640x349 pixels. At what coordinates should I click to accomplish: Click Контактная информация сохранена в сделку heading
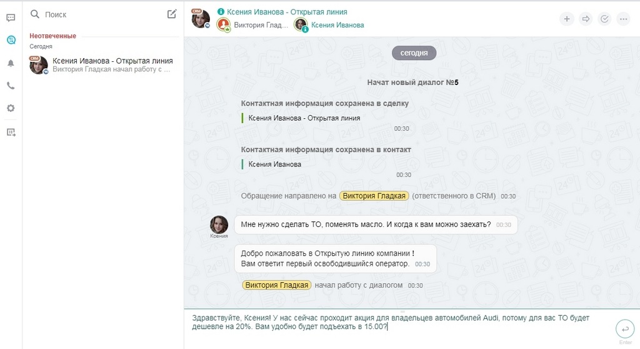click(x=324, y=103)
